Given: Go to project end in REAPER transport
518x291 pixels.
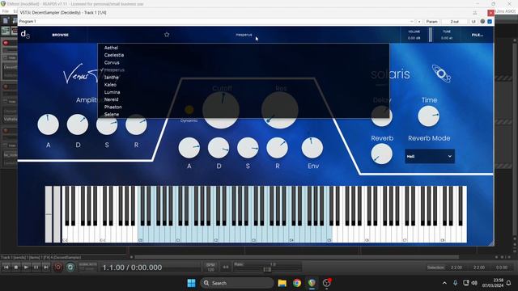Looking at the screenshot, I should tap(46, 268).
